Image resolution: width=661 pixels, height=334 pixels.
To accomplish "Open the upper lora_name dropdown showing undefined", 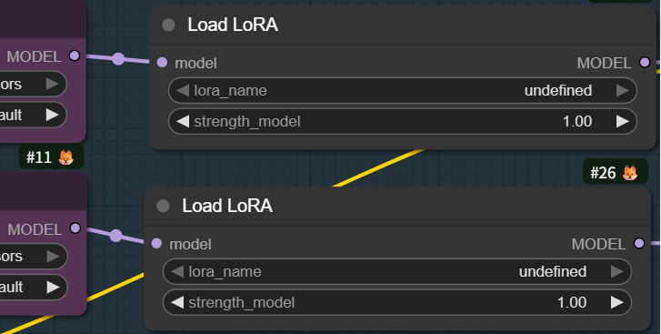I will point(403,91).
